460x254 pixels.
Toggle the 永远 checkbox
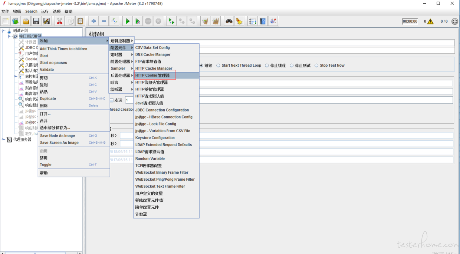pyautogui.click(x=112, y=100)
